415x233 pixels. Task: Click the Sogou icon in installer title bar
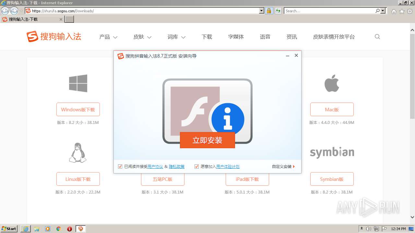point(121,56)
